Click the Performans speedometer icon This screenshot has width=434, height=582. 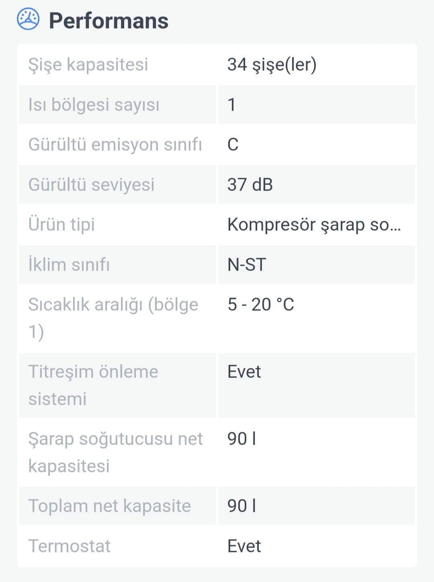pyautogui.click(x=28, y=19)
